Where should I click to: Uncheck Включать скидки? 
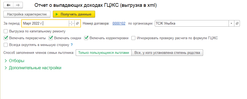click(x=51, y=38)
